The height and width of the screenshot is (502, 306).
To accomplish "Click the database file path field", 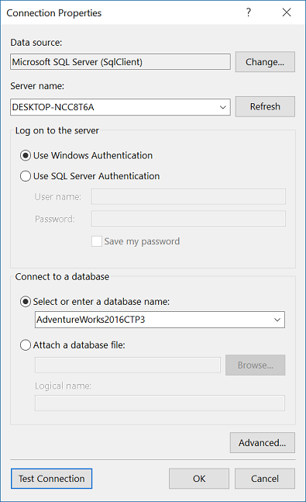I will pos(128,365).
